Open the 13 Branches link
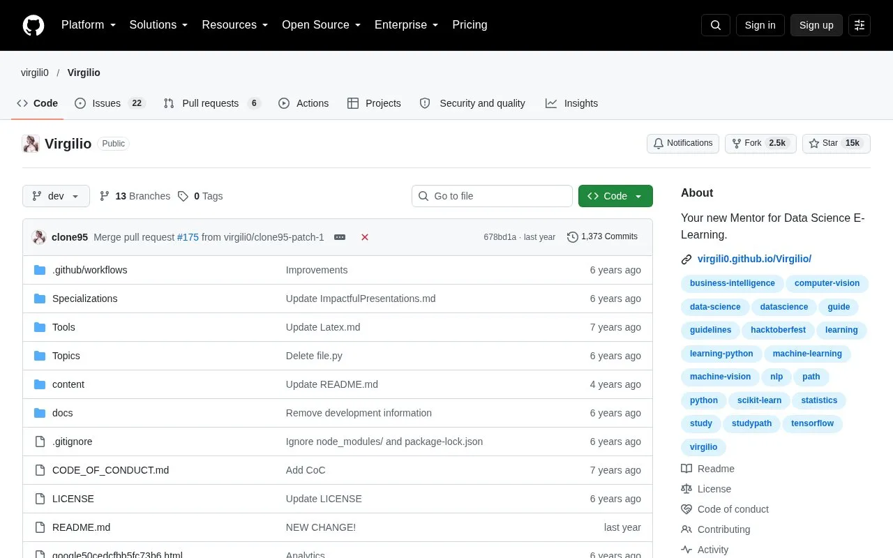The height and width of the screenshot is (558, 893). click(135, 196)
